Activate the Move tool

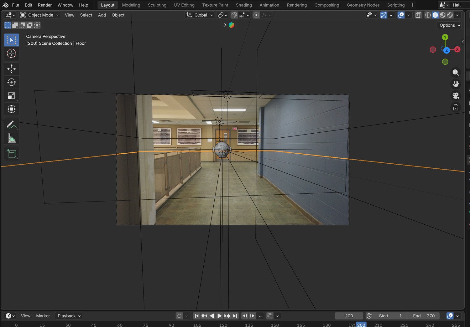point(12,69)
